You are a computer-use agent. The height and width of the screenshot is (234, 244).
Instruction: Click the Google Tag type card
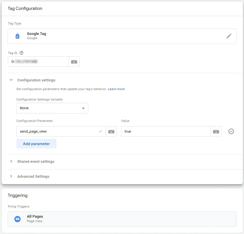coord(122,36)
